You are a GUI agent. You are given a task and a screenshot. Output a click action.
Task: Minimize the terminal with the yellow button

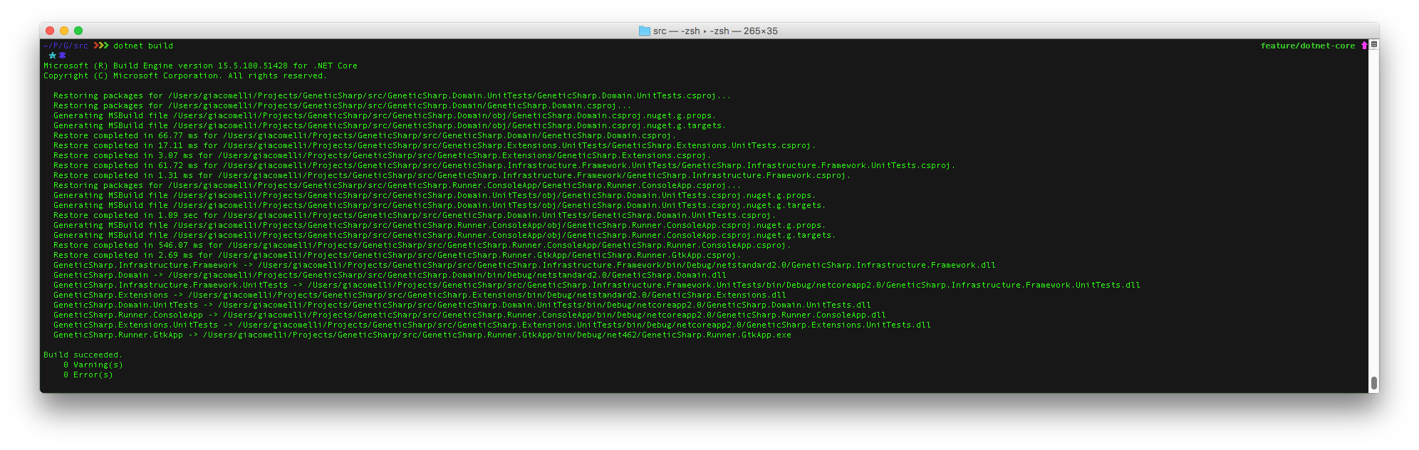click(x=64, y=31)
